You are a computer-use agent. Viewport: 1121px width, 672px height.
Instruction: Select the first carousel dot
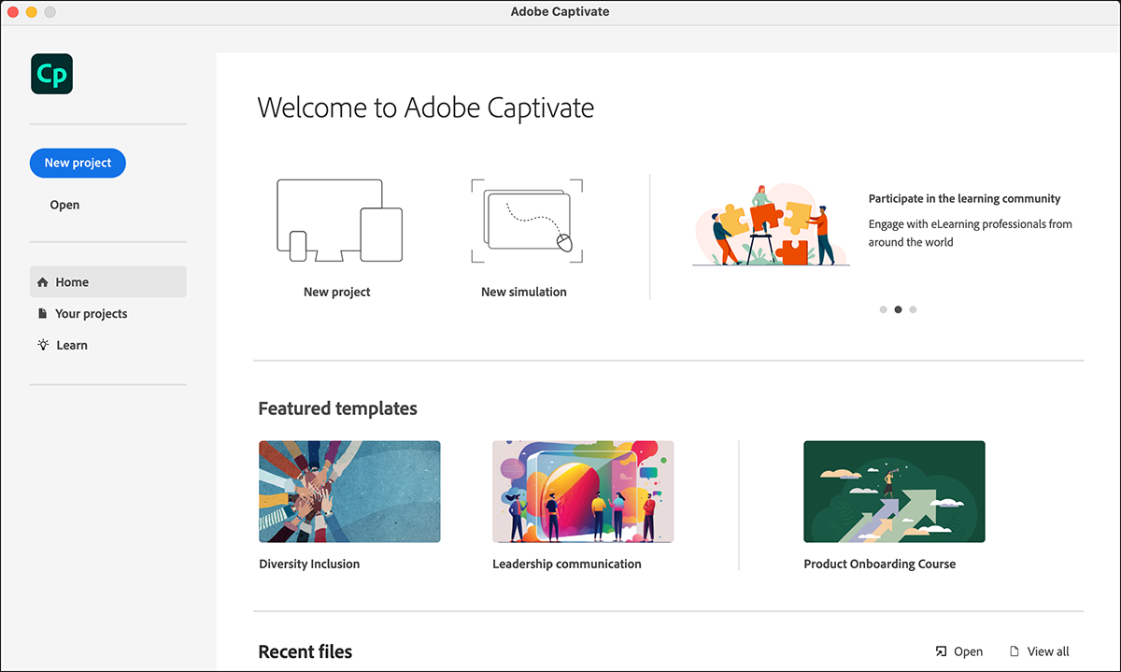883,309
